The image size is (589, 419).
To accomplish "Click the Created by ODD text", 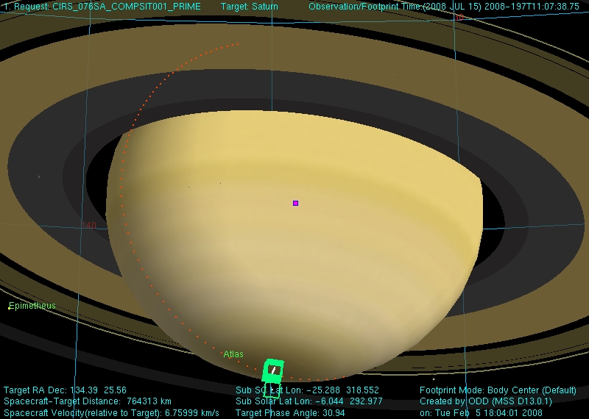I will click(485, 401).
